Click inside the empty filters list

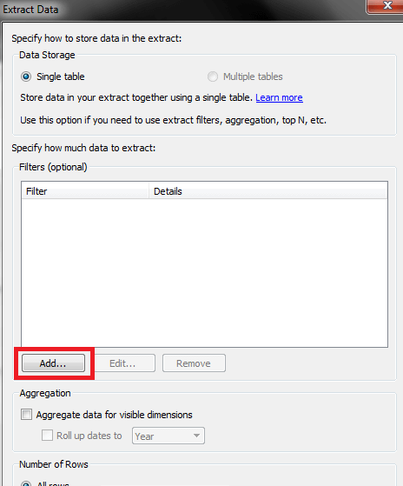tap(204, 273)
